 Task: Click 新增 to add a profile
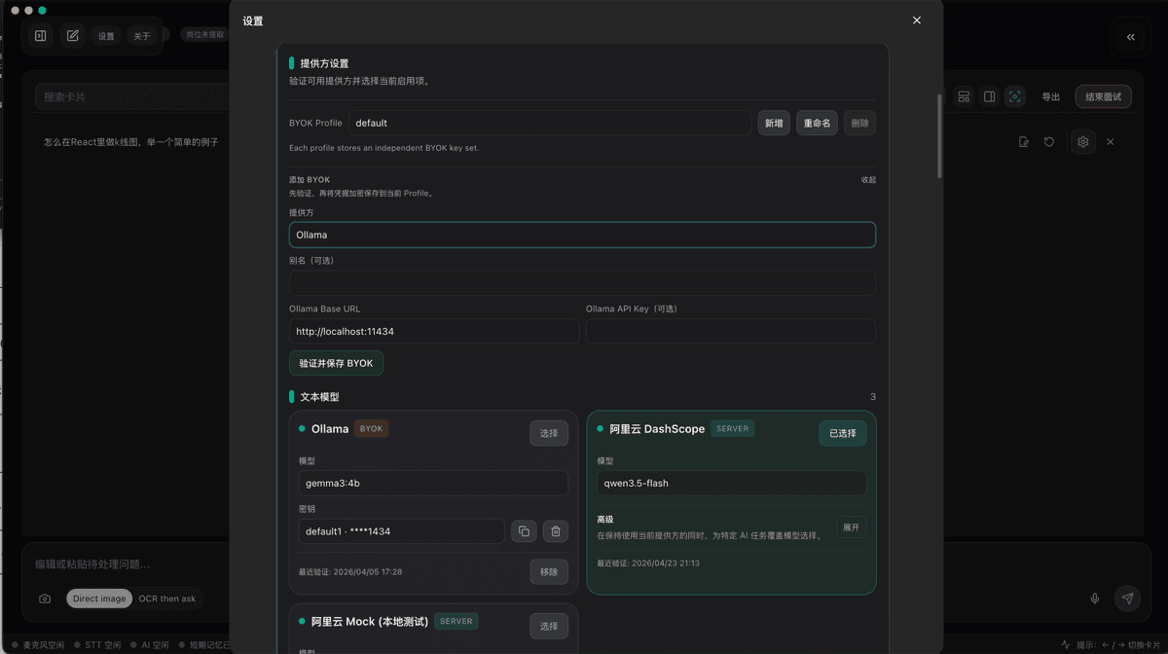[774, 123]
